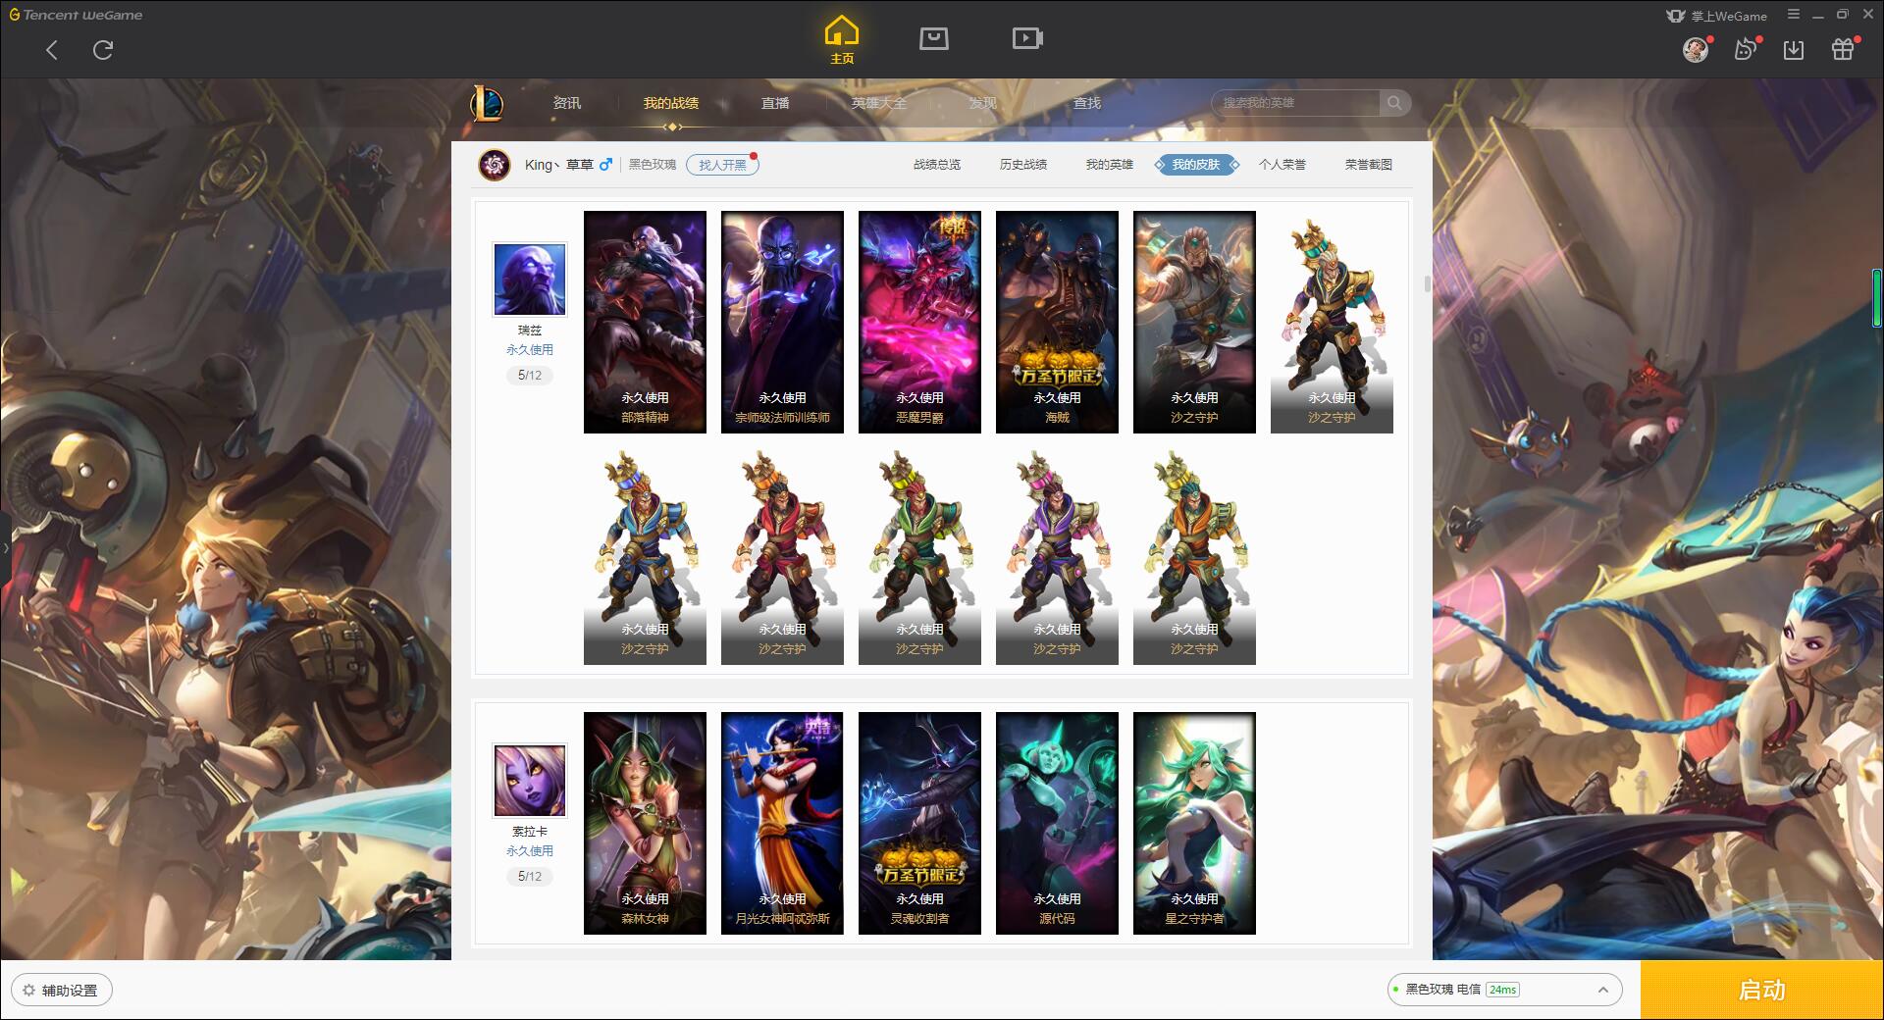Refresh the page with the reload icon

click(x=103, y=50)
